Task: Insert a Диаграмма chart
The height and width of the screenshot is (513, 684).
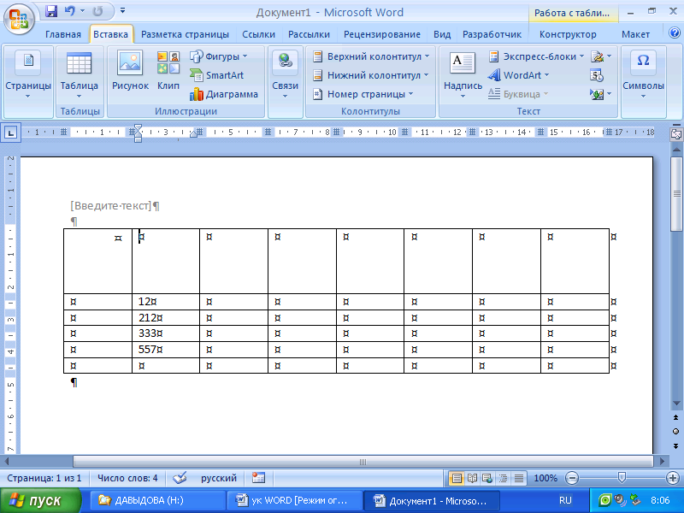Action: (224, 94)
